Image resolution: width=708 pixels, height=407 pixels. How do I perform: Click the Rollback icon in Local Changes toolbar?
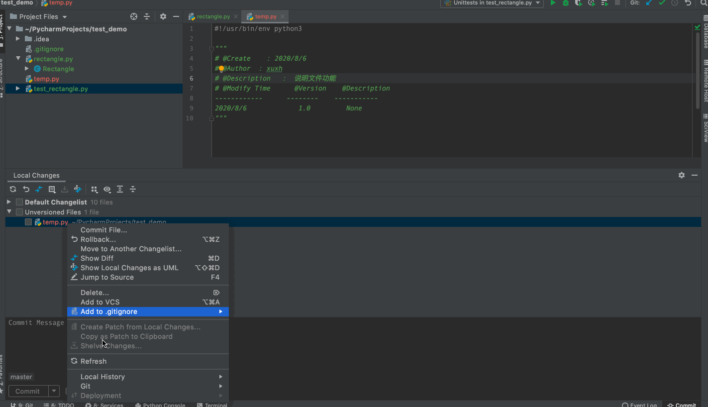click(x=26, y=189)
